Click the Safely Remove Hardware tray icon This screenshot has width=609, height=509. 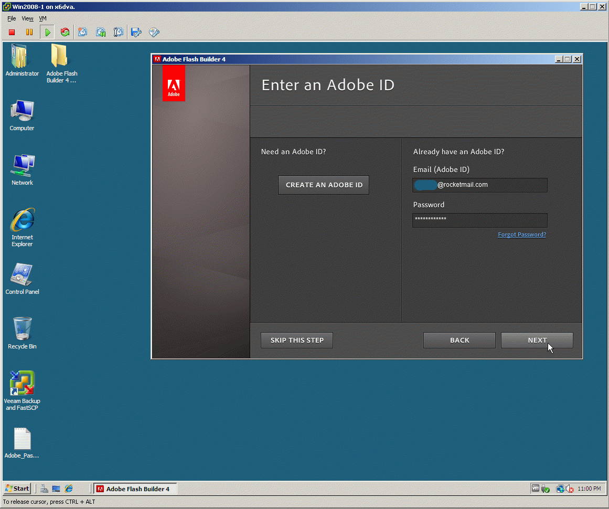click(546, 489)
